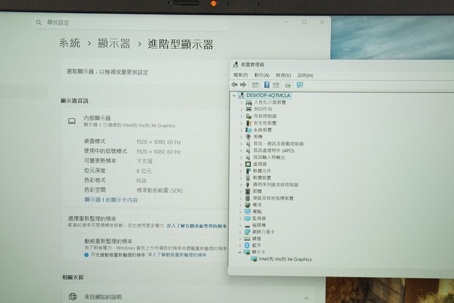Toggle the action pane toolbar icon
The width and height of the screenshot is (454, 303).
coord(276,85)
